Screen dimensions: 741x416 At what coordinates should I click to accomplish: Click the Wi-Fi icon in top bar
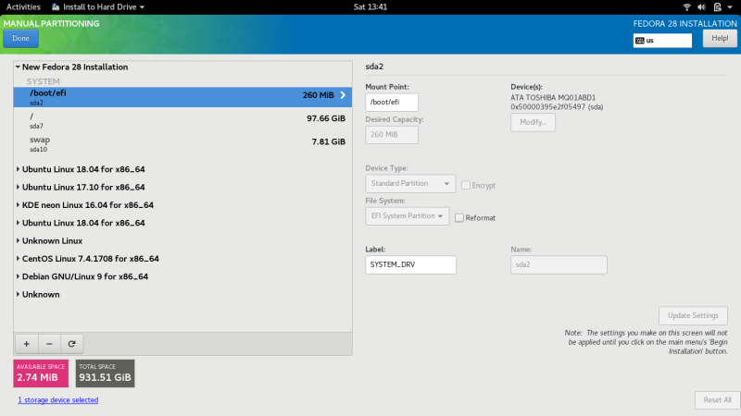coord(686,6)
